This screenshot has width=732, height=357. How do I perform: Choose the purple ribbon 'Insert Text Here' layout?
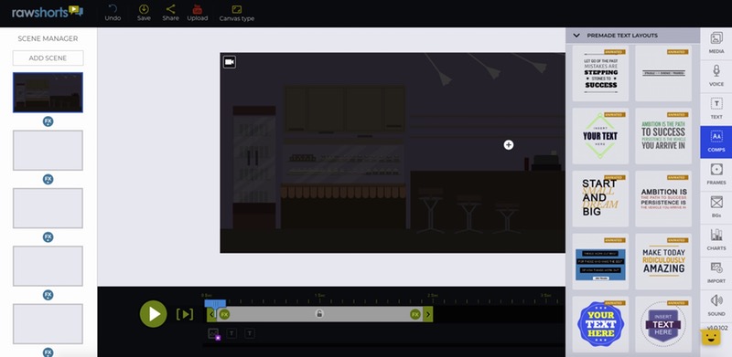tap(663, 324)
